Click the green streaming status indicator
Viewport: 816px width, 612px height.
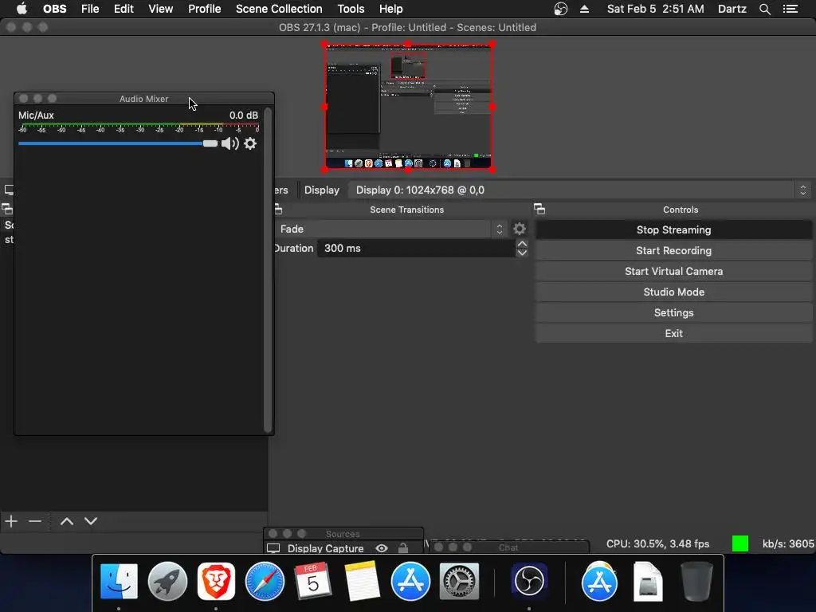(740, 543)
